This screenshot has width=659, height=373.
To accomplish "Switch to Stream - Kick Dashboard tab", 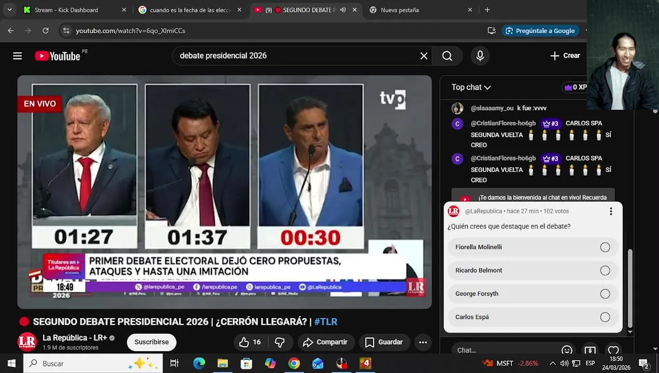I will pos(74,10).
